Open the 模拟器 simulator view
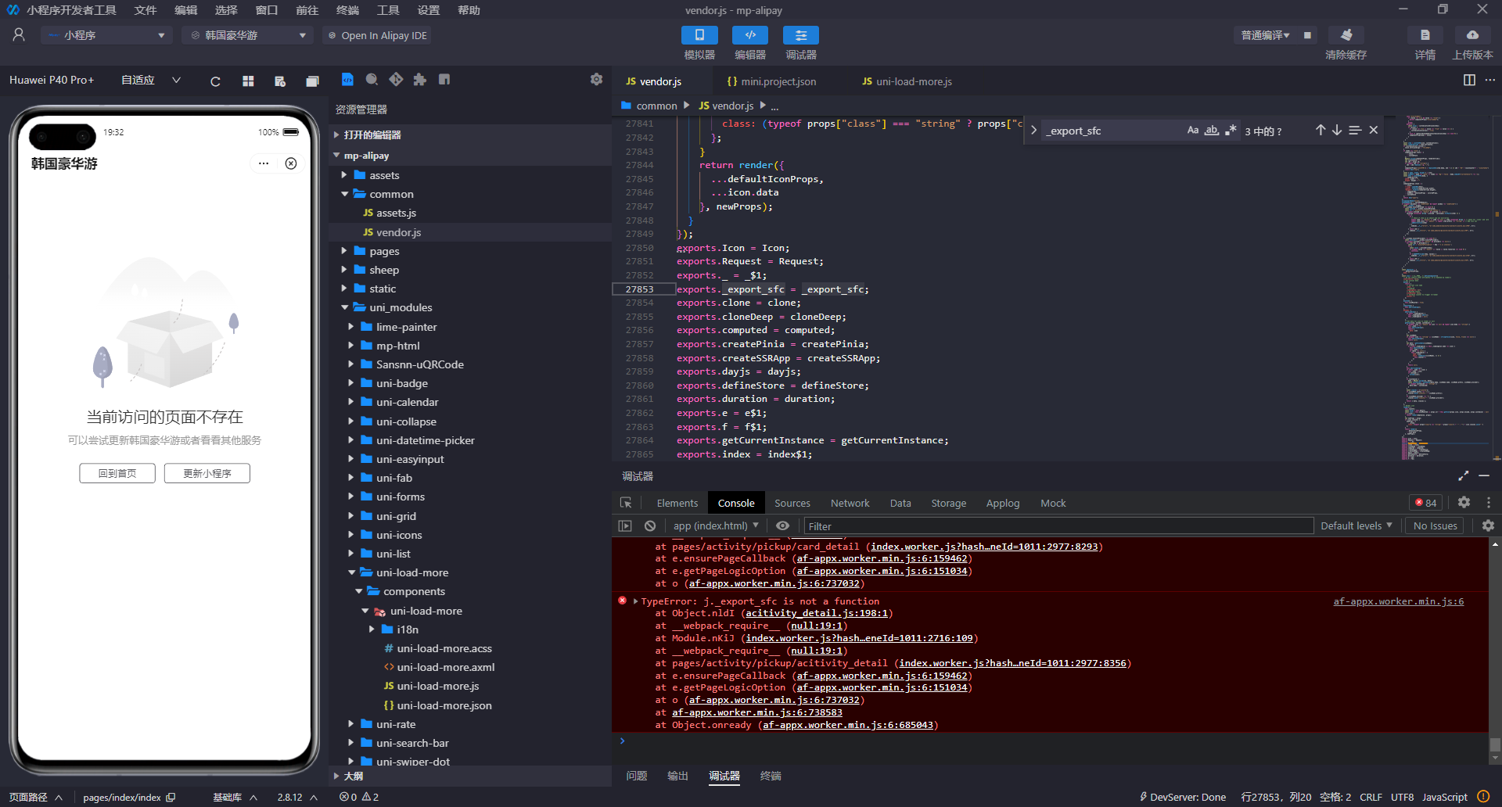This screenshot has width=1502, height=807. coord(699,35)
